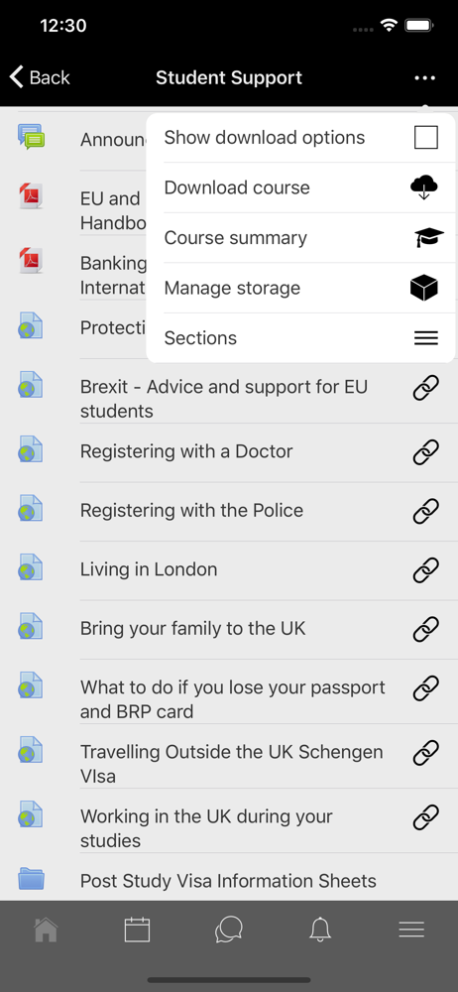Viewport: 458px width, 992px height.
Task: Tap the link icon beside Living in London
Action: tap(425, 569)
